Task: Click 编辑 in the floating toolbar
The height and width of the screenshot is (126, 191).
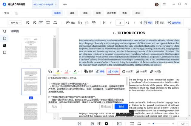Action: click(x=100, y=71)
